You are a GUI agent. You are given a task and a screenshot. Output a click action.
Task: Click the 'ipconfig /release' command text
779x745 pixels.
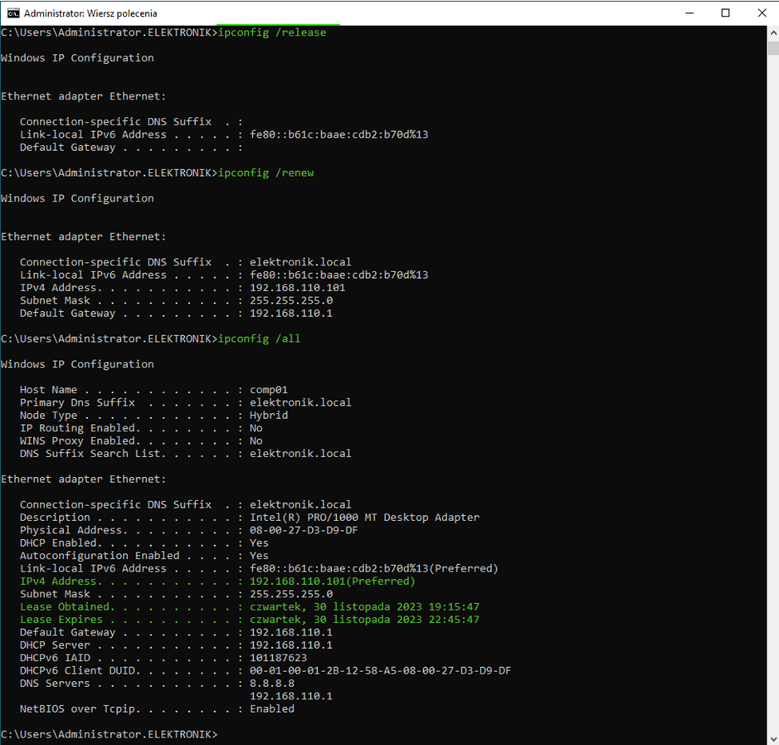pos(272,32)
